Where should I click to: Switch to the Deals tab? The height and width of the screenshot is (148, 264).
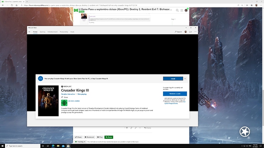click(x=72, y=32)
